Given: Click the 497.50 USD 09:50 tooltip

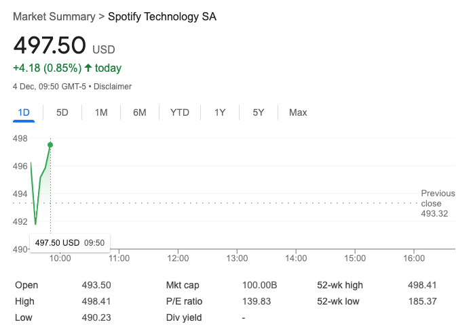Looking at the screenshot, I should point(70,242).
